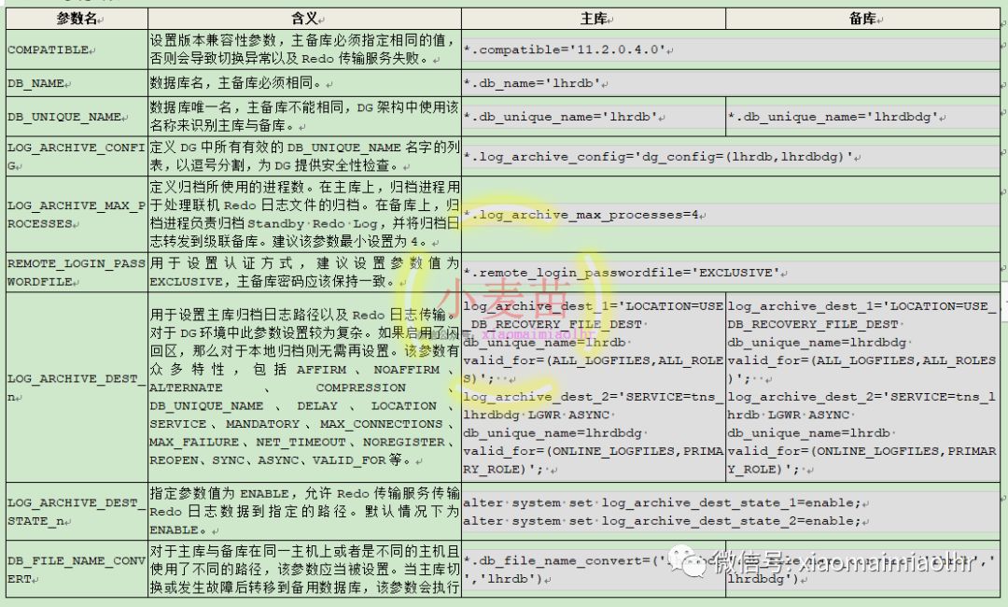The width and height of the screenshot is (1008, 607).
Task: Click the 数据库名,主备库必须相同 description
Action: click(304, 83)
